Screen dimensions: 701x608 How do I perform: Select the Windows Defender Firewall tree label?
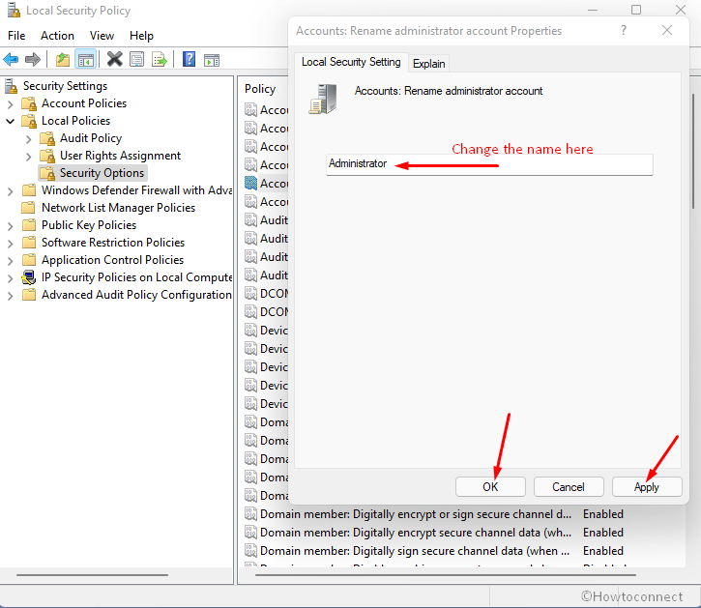pyautogui.click(x=136, y=190)
